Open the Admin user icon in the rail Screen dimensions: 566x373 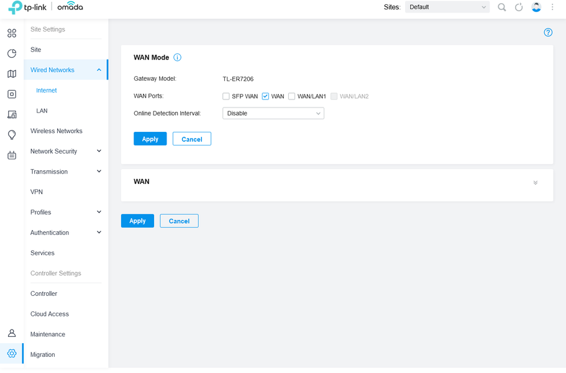point(12,333)
